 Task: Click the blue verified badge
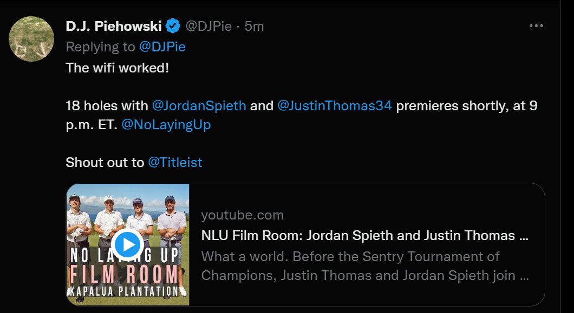[173, 25]
